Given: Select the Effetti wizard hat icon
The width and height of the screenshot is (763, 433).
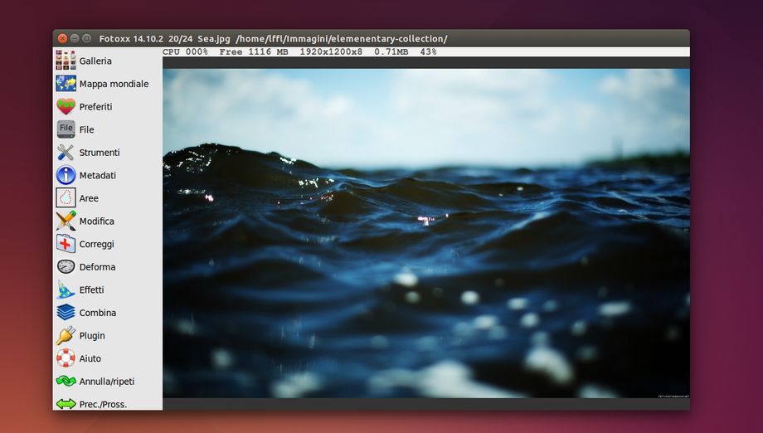Looking at the screenshot, I should (x=66, y=289).
